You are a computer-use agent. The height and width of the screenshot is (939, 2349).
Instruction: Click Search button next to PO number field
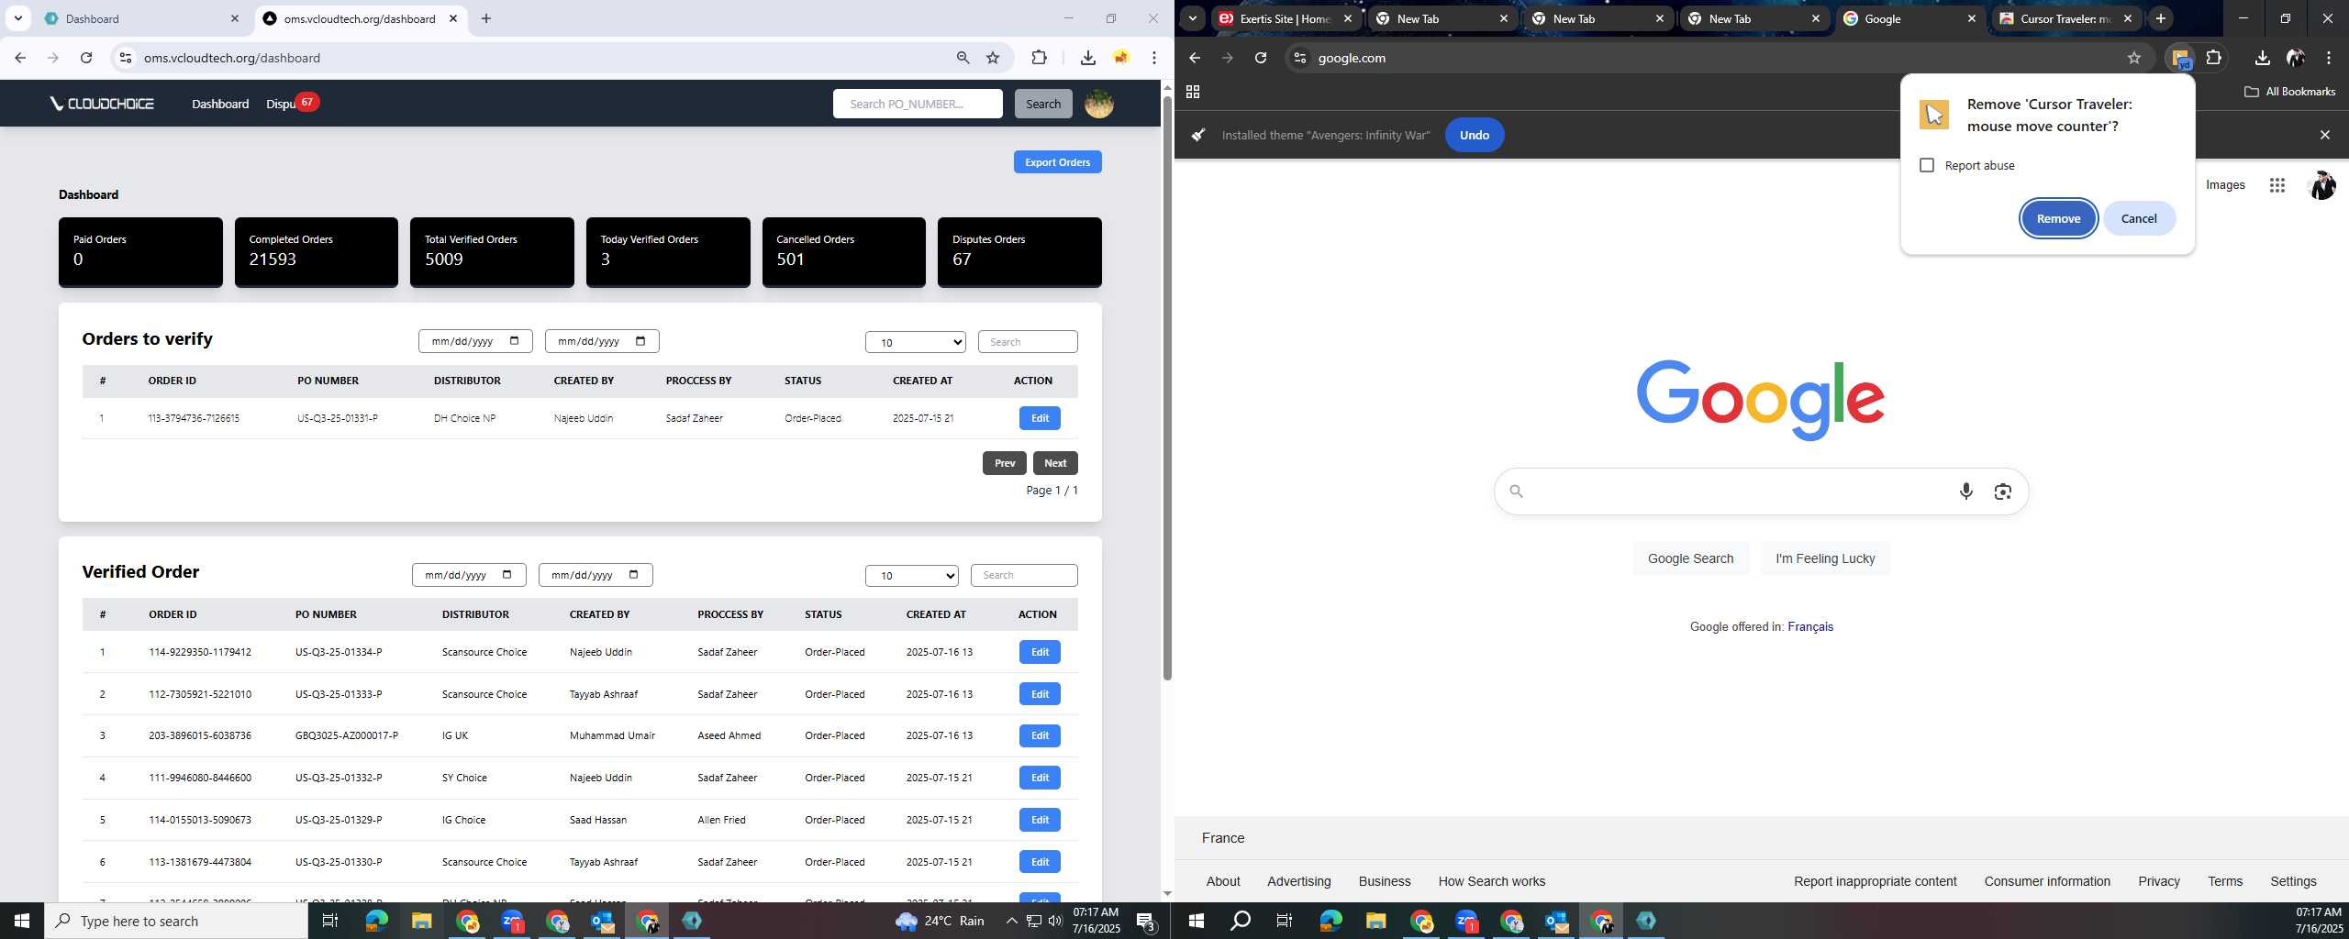[1043, 104]
